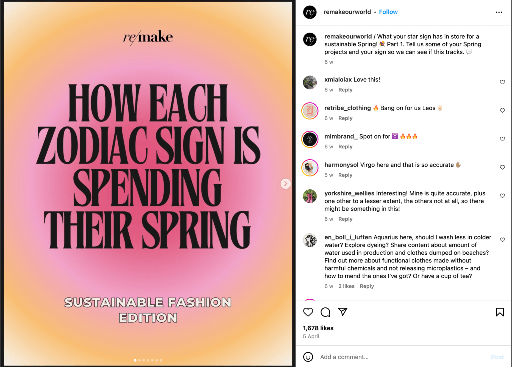The image size is (512, 367).
Task: Like xmialolax's comment
Action: [502, 82]
